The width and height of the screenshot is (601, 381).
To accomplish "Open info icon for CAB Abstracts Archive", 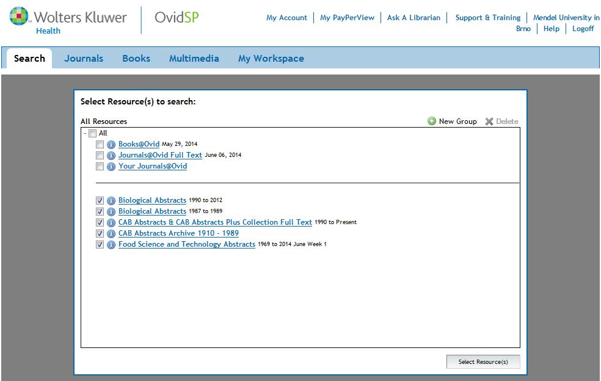I will pos(111,234).
